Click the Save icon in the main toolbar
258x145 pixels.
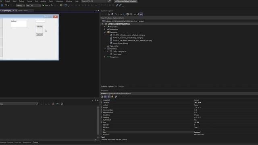point(2,5)
